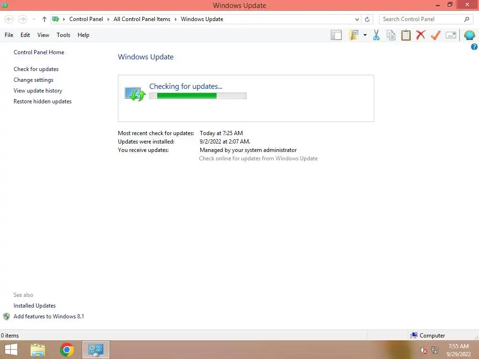
Task: Open the Windows Start button
Action: 11,350
